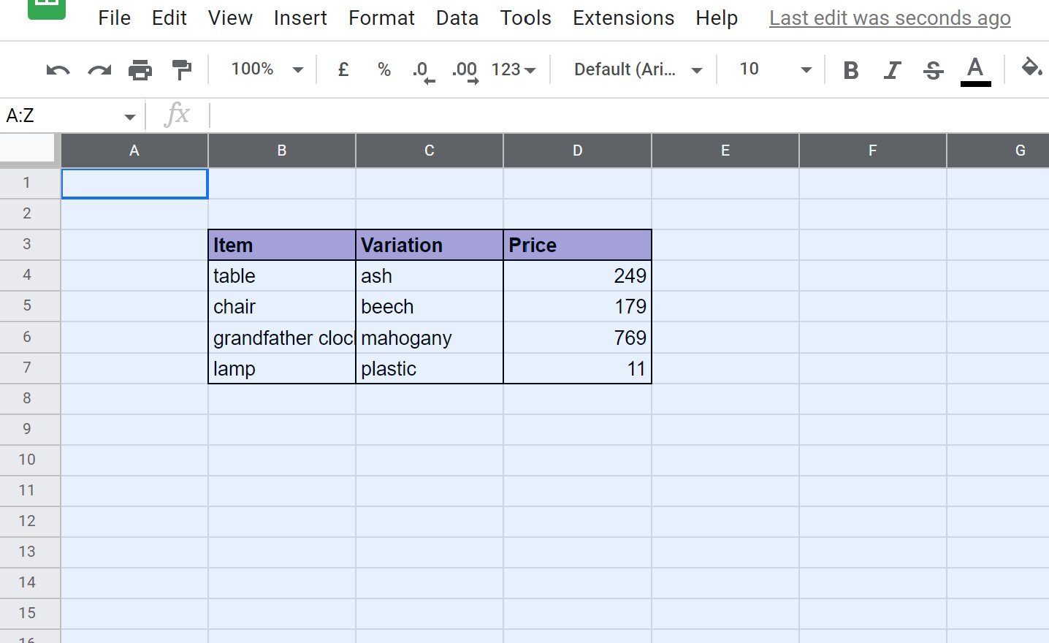Open the more number formats dropdown

pyautogui.click(x=513, y=69)
